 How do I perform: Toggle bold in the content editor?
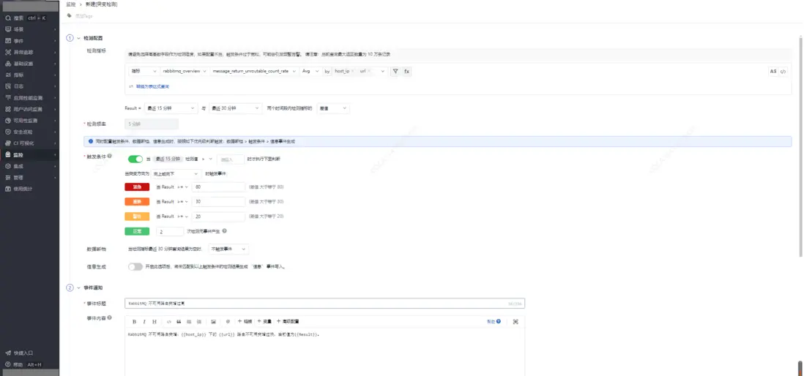coord(134,322)
